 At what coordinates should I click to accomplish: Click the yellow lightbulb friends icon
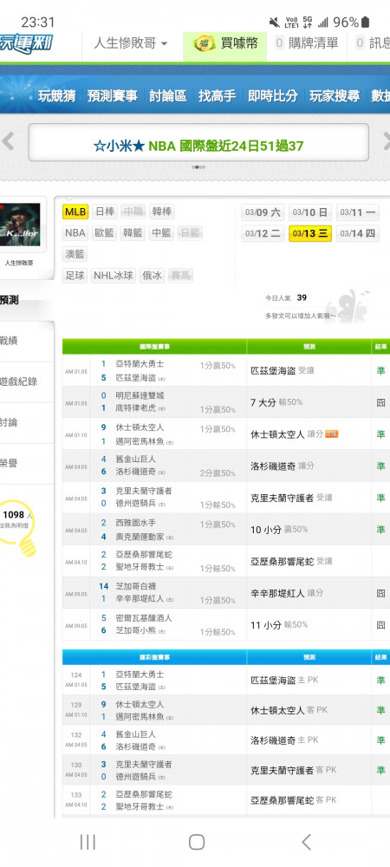17,527
